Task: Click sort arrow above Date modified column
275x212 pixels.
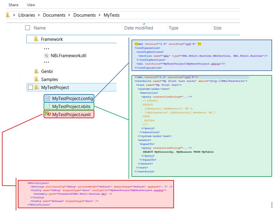Action: tap(144, 24)
